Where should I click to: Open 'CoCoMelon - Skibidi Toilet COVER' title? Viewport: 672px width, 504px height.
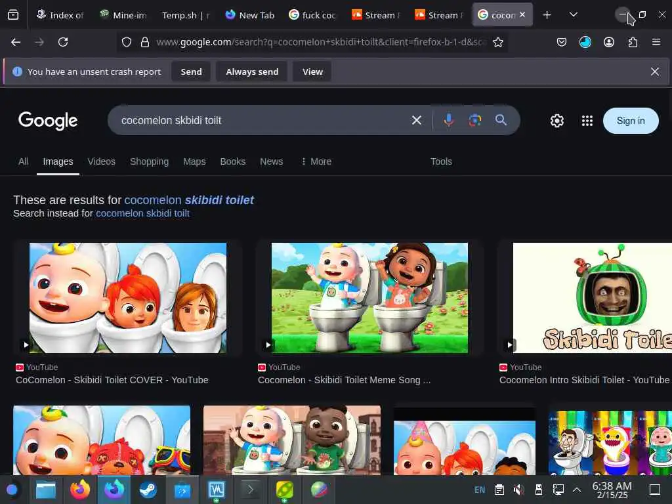pos(112,380)
